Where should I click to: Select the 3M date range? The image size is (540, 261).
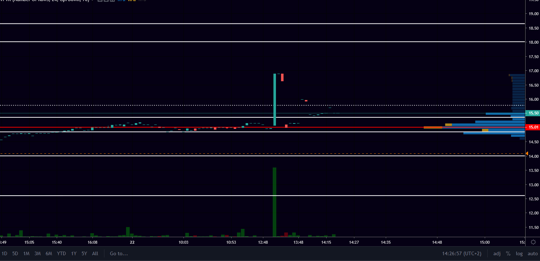38,253
